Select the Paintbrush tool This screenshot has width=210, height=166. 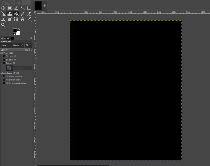tap(23, 14)
